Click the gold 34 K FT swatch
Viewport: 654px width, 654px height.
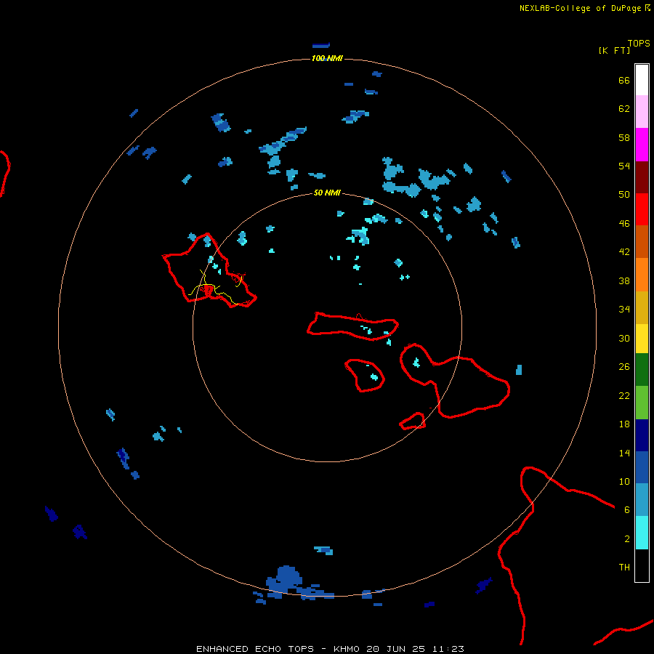[x=642, y=307]
